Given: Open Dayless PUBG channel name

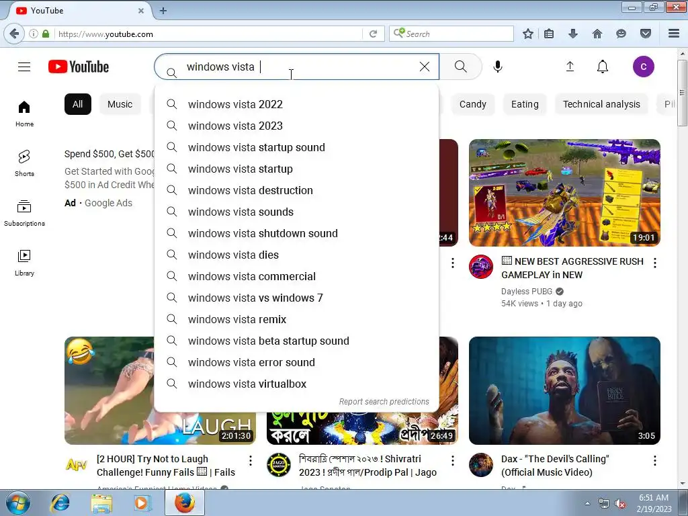Looking at the screenshot, I should pyautogui.click(x=527, y=292).
